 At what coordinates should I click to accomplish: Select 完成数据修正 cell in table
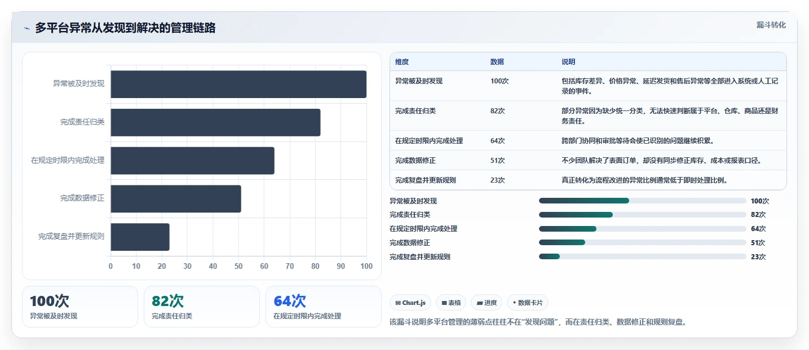pyautogui.click(x=415, y=161)
